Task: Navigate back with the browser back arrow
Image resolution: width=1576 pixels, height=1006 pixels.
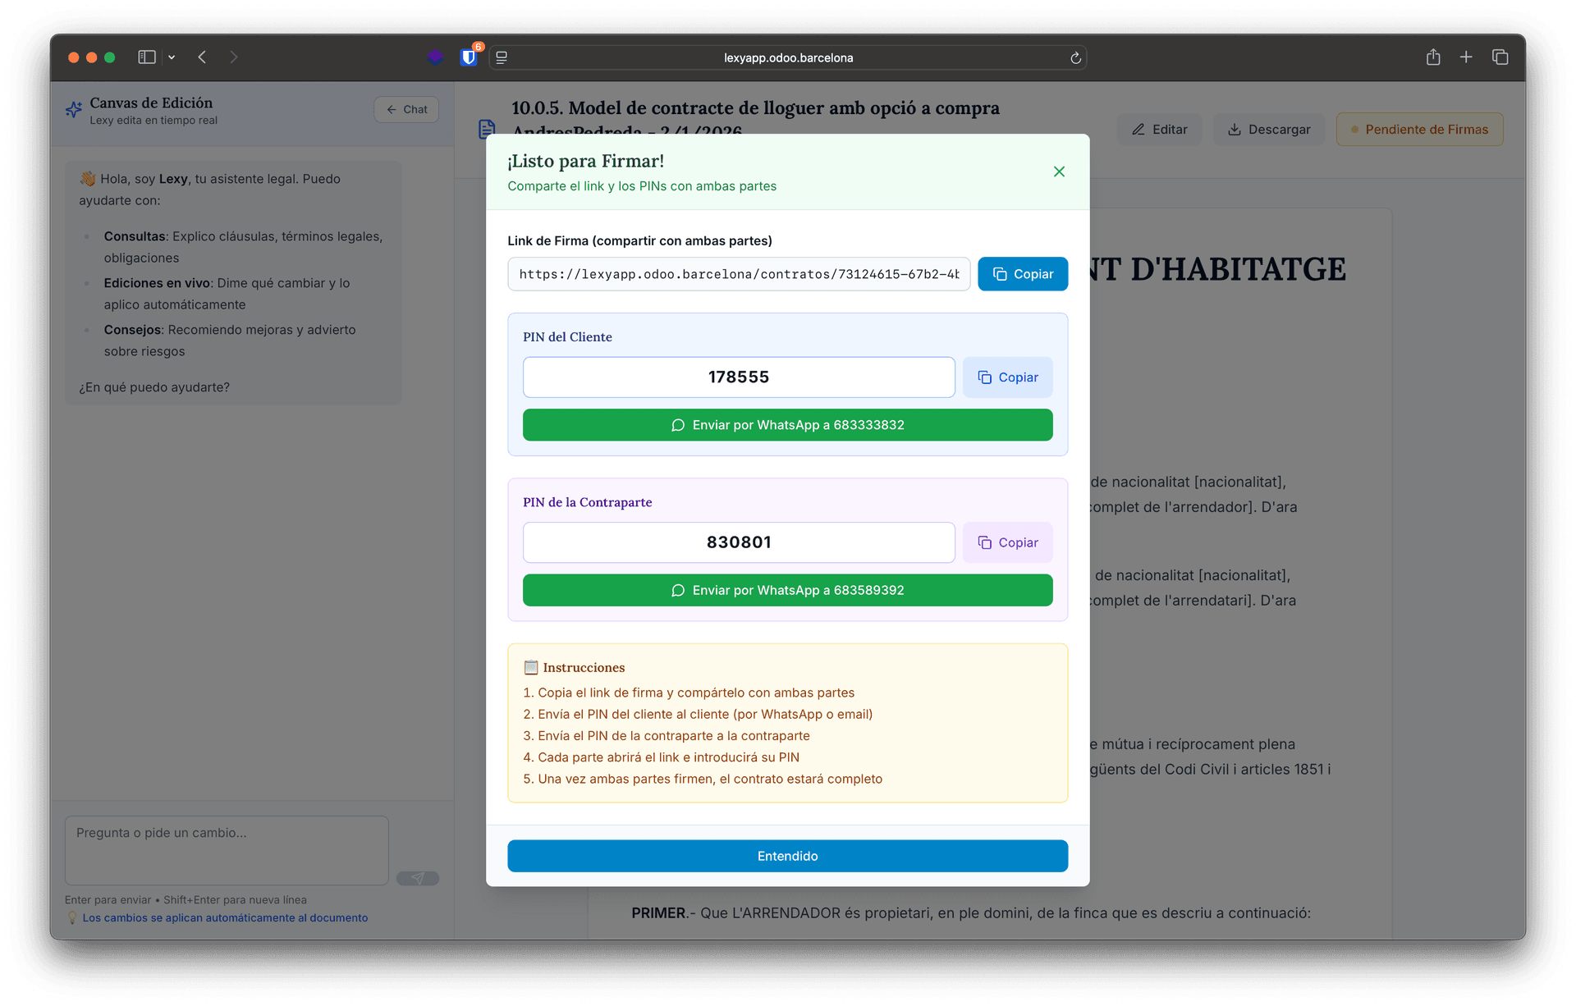Action: coord(202,57)
